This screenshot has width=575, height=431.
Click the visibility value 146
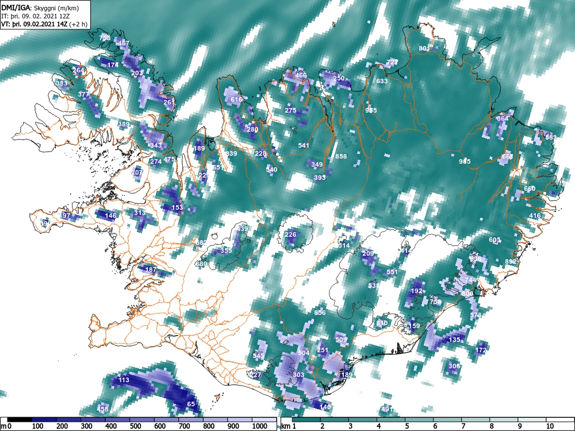(x=110, y=215)
